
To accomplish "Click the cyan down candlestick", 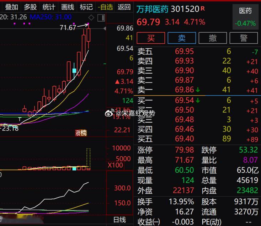I will [74, 70].
